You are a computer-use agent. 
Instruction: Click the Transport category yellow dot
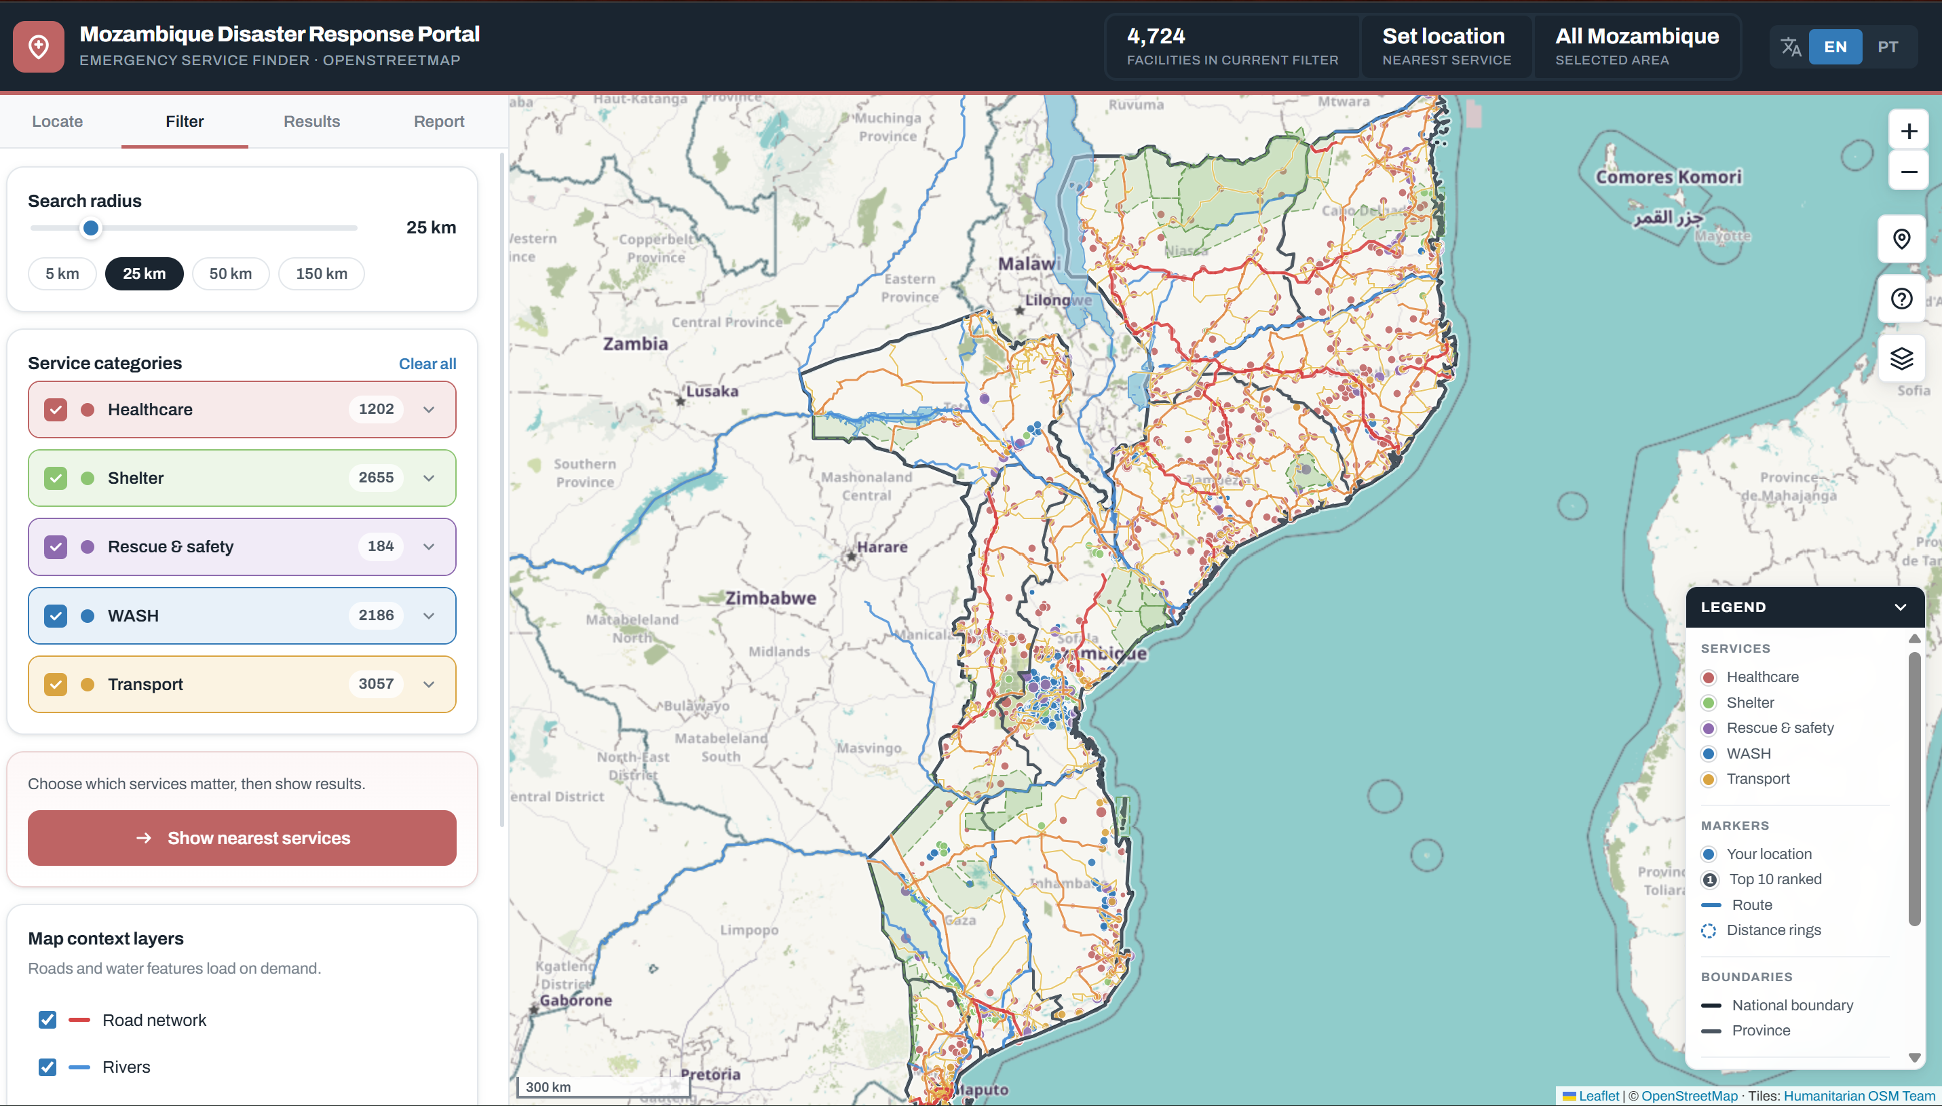tap(88, 685)
